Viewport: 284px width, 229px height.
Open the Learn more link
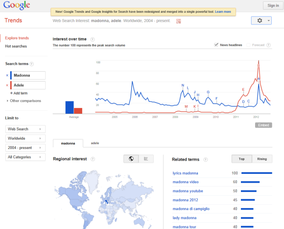(223, 12)
